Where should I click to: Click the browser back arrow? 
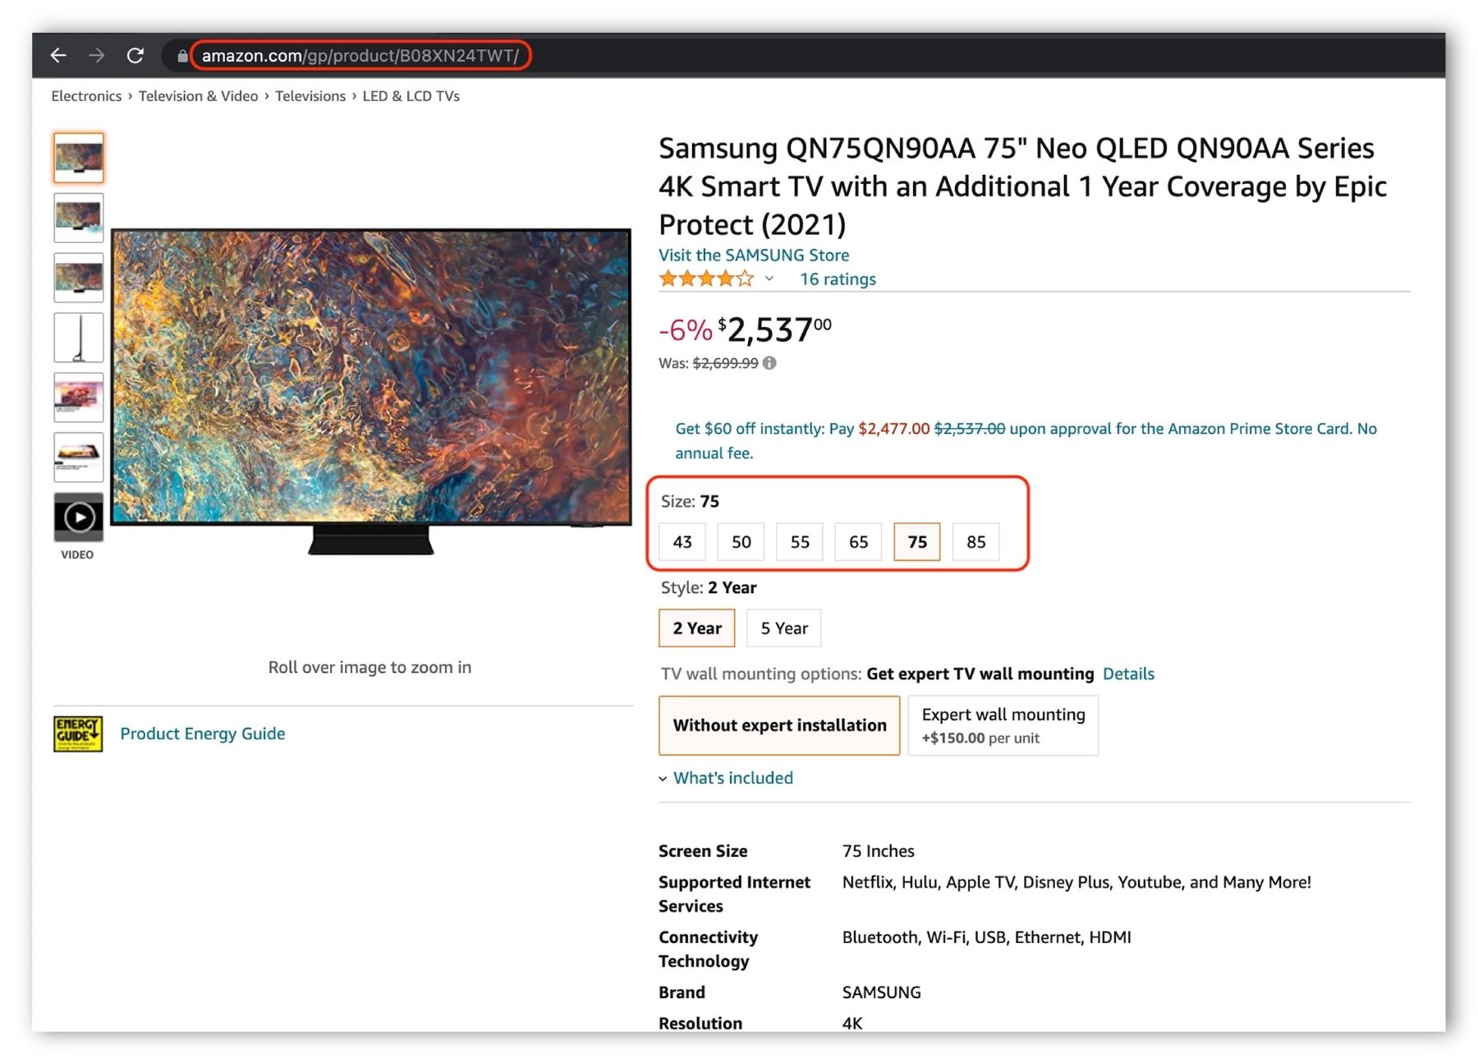58,55
